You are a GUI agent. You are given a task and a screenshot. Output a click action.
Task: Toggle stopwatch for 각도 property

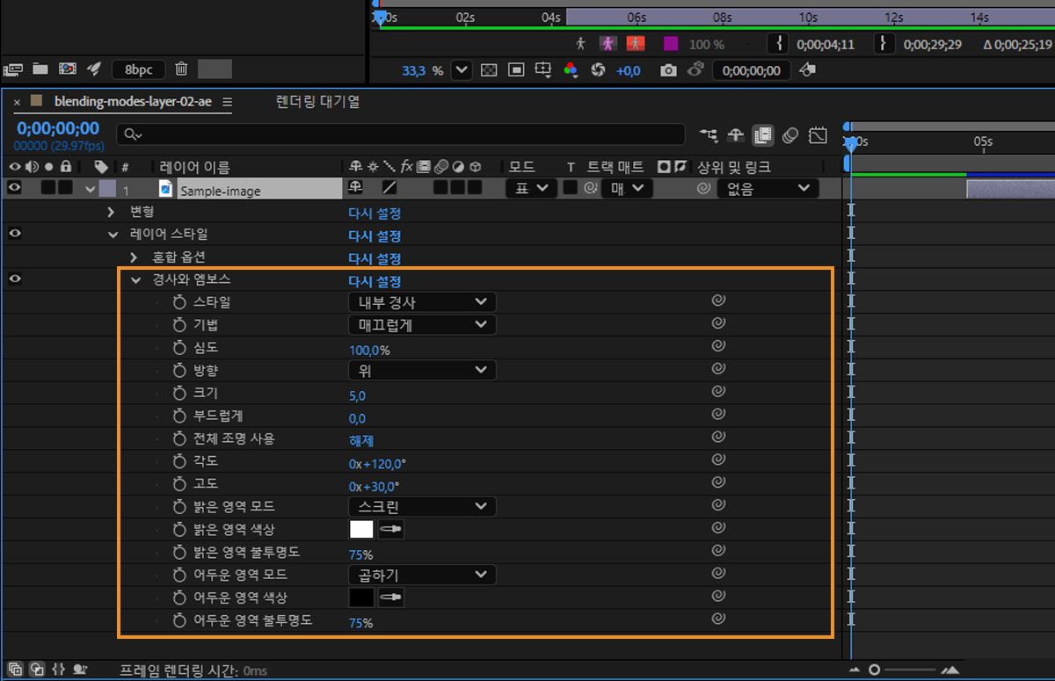[x=181, y=461]
